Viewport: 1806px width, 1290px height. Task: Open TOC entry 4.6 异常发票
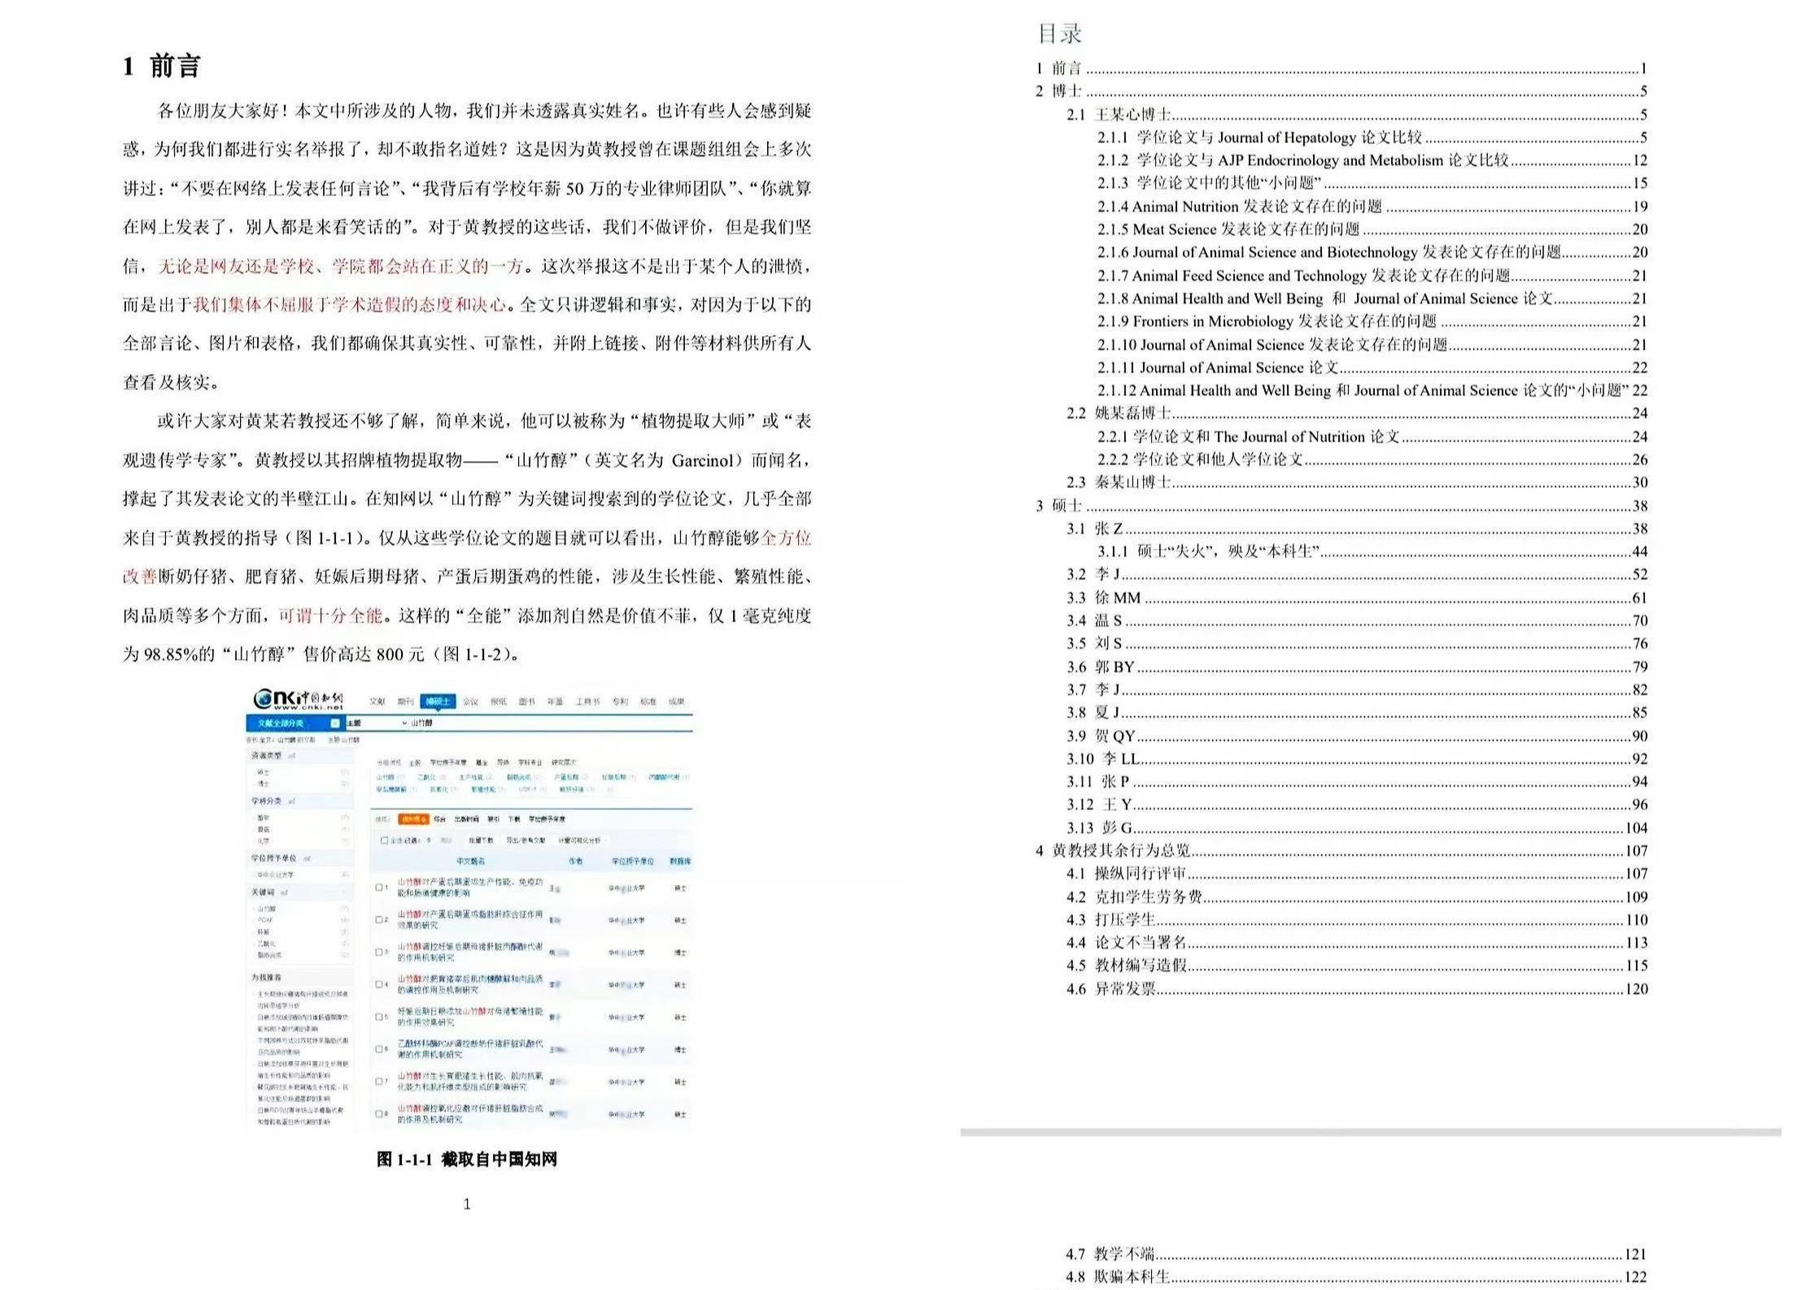pos(1356,989)
